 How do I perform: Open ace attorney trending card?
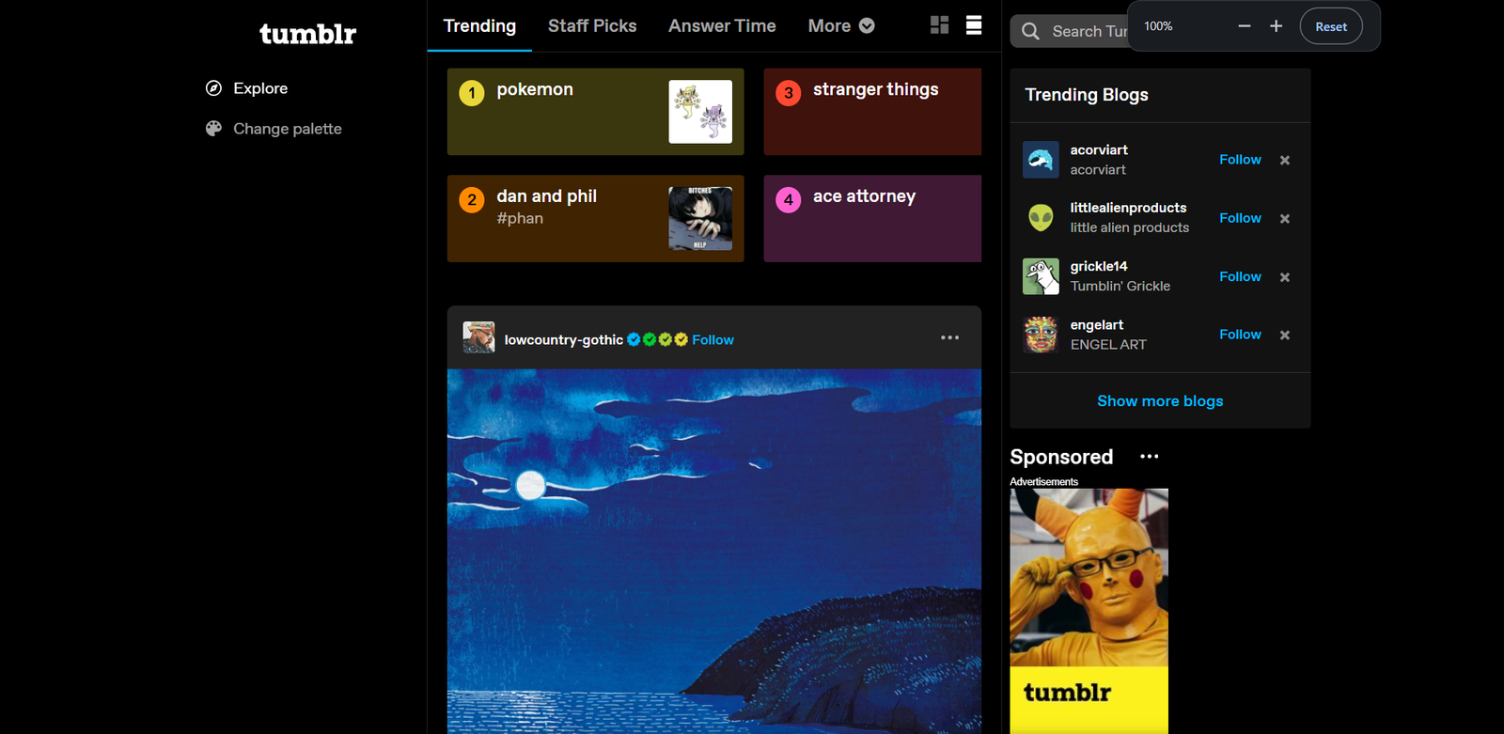pyautogui.click(x=872, y=218)
